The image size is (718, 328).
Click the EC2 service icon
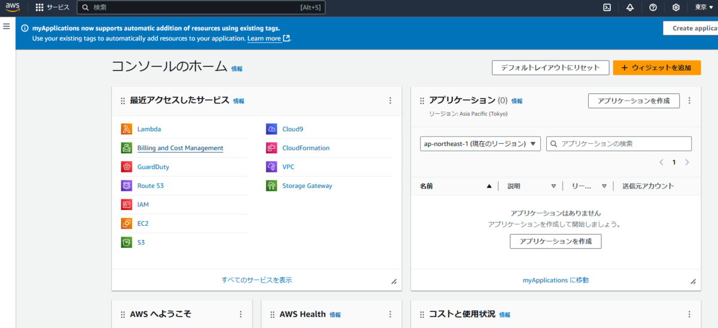point(126,223)
